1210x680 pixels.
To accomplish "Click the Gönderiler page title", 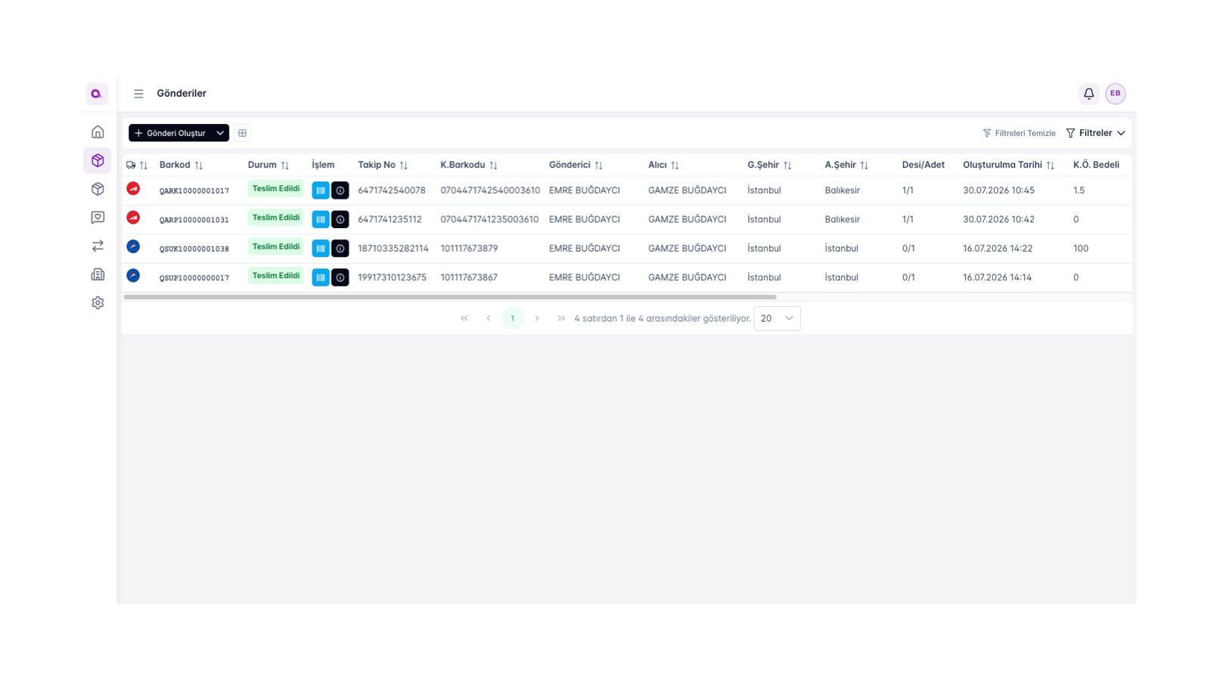I will coord(181,94).
